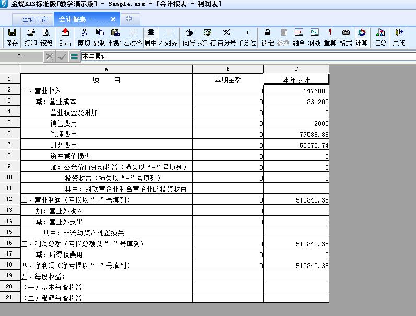Screen dimensions: 416x316
Task: Click the 保存 (Save) toolbar icon
Action: (11, 37)
